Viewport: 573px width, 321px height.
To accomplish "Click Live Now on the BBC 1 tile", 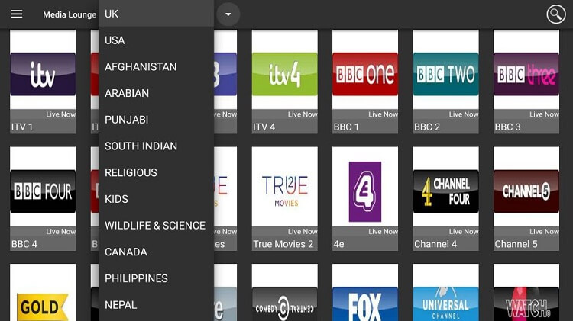I will (x=383, y=114).
